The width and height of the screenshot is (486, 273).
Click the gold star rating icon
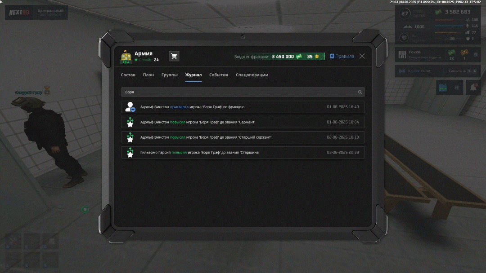tap(317, 57)
